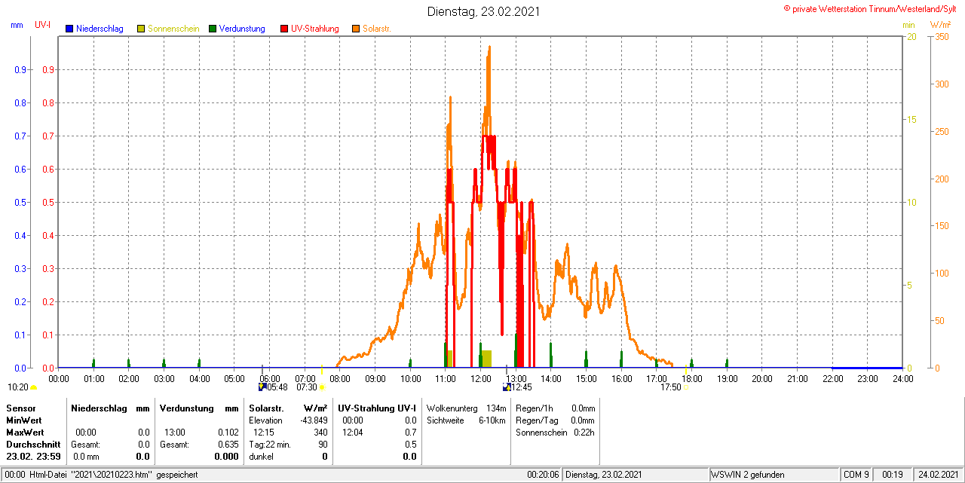
Task: Click the red UV-I axis unit label
Action: click(x=43, y=26)
